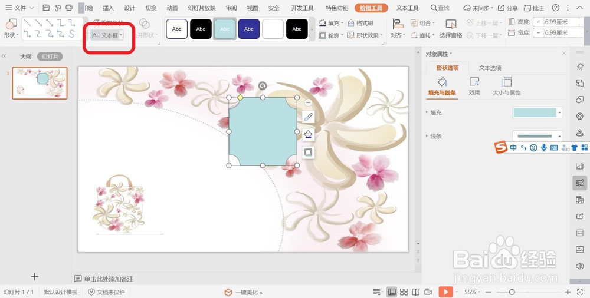Open the 旋转 rotate dropdown
This screenshot has width=590, height=298.
click(x=422, y=35)
